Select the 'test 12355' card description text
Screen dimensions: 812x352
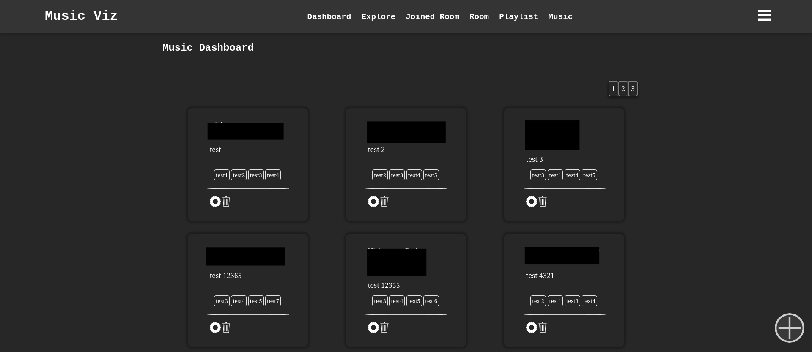point(384,285)
